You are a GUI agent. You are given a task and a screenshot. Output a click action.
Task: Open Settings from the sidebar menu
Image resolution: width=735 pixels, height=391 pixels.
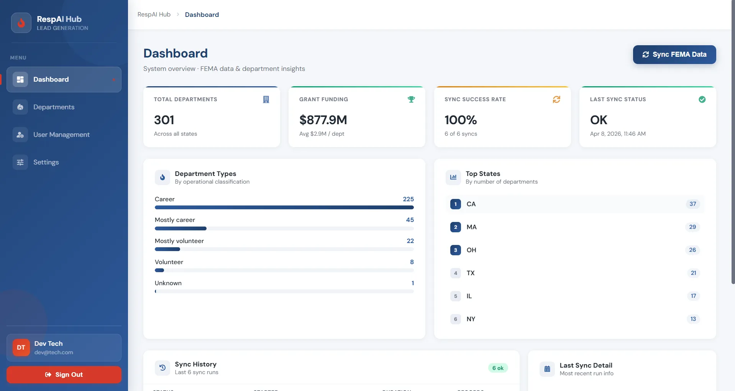tap(64, 162)
